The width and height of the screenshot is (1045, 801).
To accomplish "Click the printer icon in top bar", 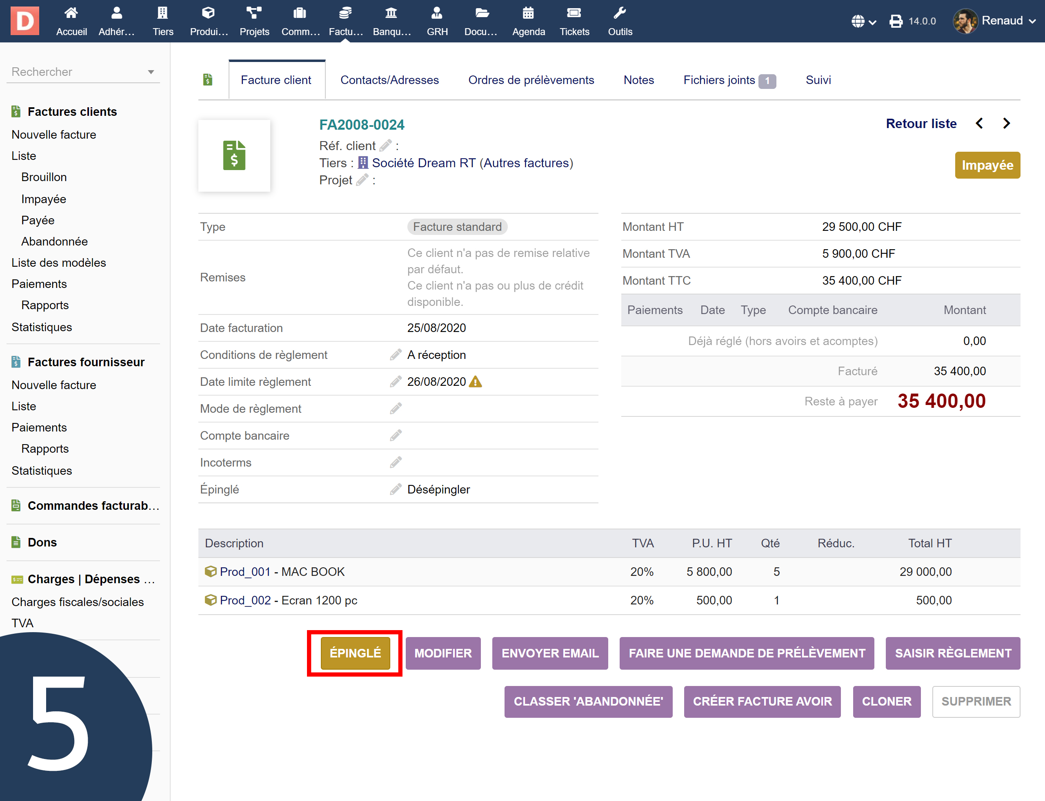I will tap(896, 22).
